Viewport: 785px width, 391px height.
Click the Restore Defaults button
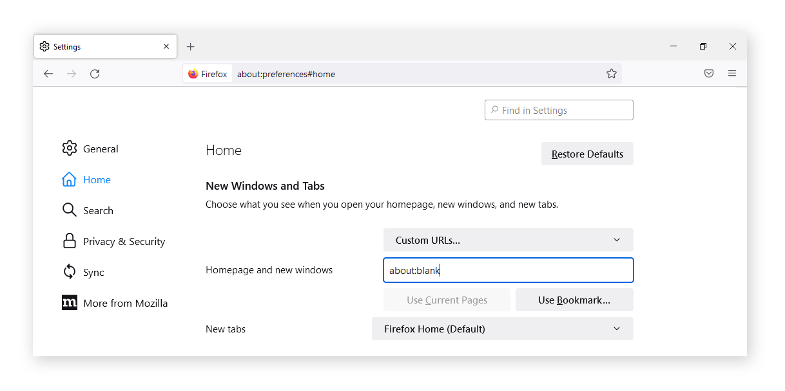pyautogui.click(x=587, y=154)
